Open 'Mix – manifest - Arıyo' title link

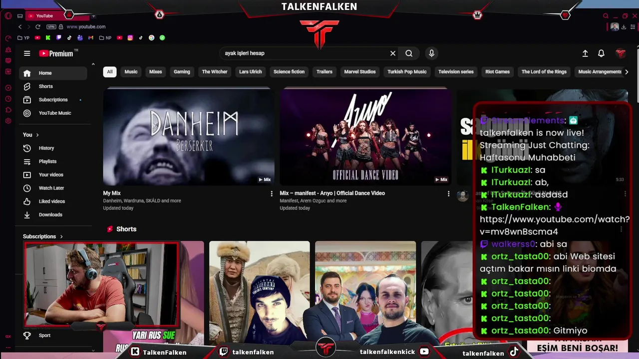tap(332, 193)
